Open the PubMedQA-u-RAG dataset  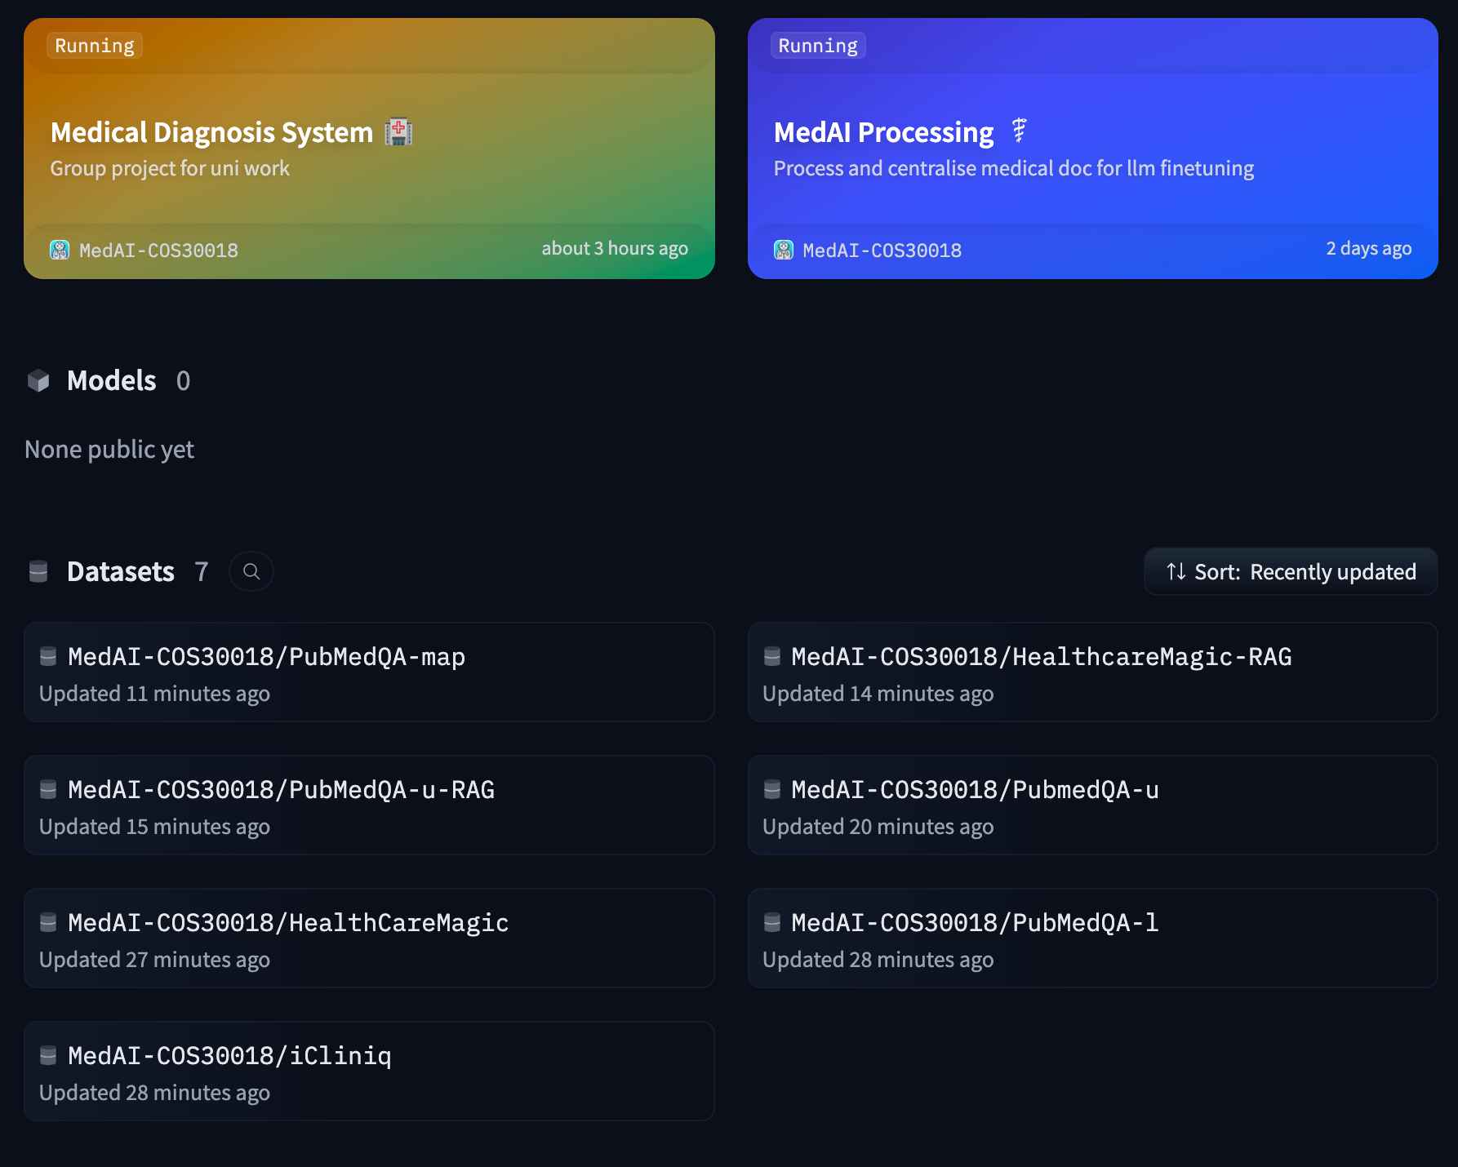pos(281,790)
